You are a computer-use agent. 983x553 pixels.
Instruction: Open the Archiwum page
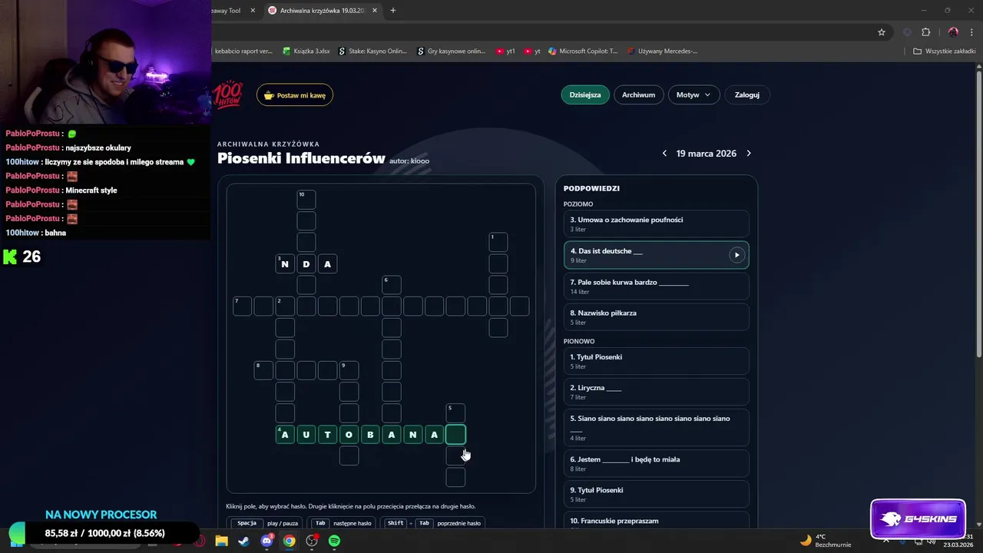638,94
